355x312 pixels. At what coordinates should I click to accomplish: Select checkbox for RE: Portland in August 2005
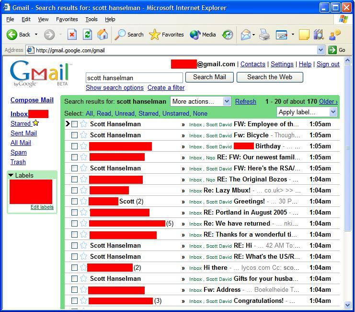click(74, 212)
